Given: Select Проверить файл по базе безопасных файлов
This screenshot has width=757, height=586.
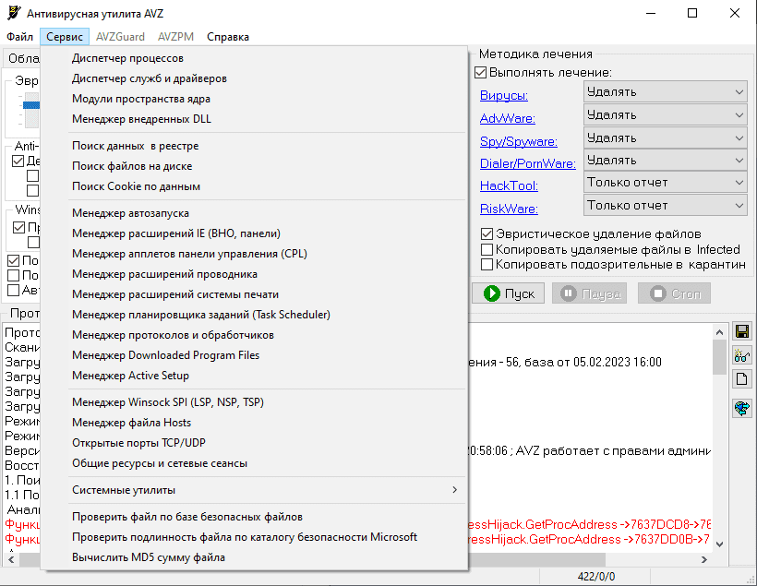Looking at the screenshot, I should pos(255,517).
